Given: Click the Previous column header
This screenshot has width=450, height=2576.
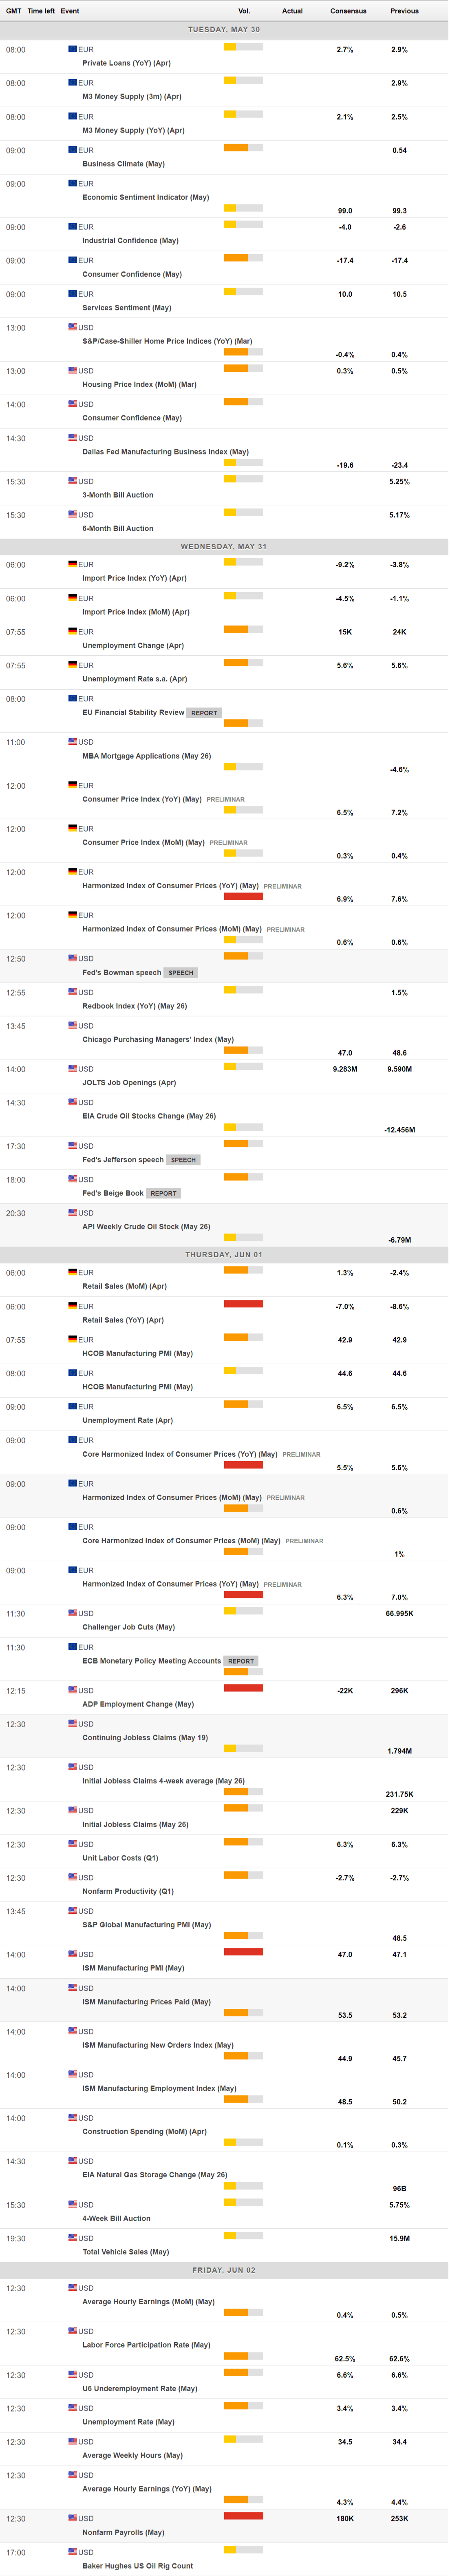Looking at the screenshot, I should coord(404,11).
